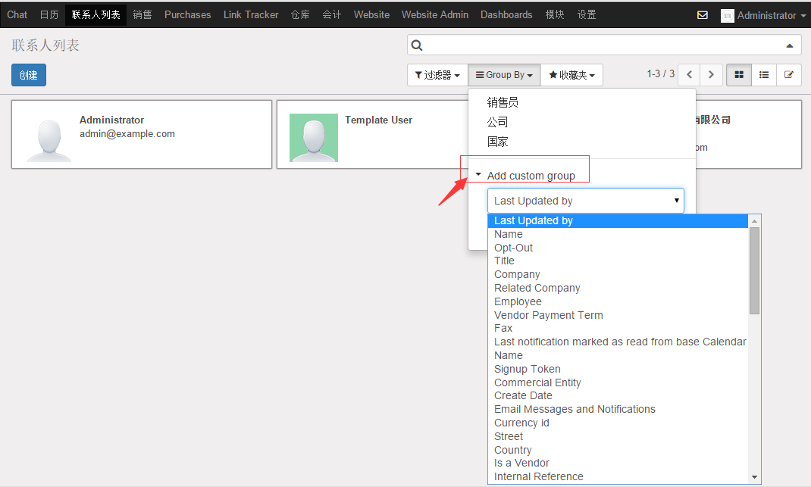Open the 过滤器 filters dropdown

[x=437, y=75]
